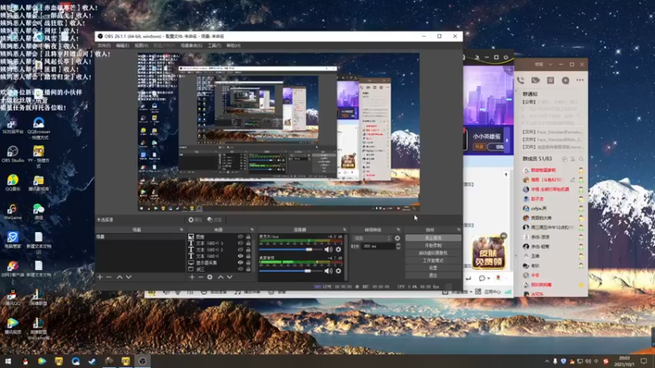The height and width of the screenshot is (368, 655).
Task: Show hidden system tray icons chevron
Action: pyautogui.click(x=546, y=361)
